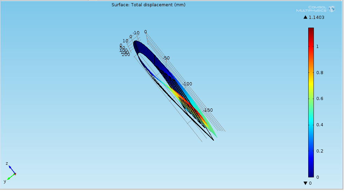Click the -100 grid axis label
Image resolution: width=344 pixels, height=191 pixels.
coord(187,84)
